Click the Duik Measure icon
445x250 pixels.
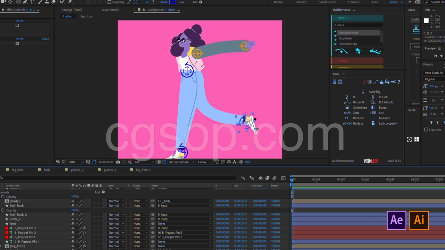[373, 118]
